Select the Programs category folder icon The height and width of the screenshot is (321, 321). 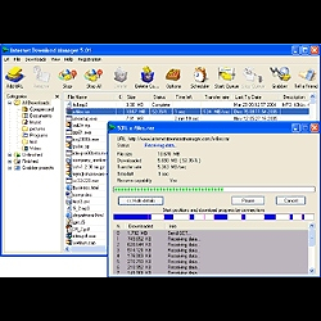tap(25, 135)
